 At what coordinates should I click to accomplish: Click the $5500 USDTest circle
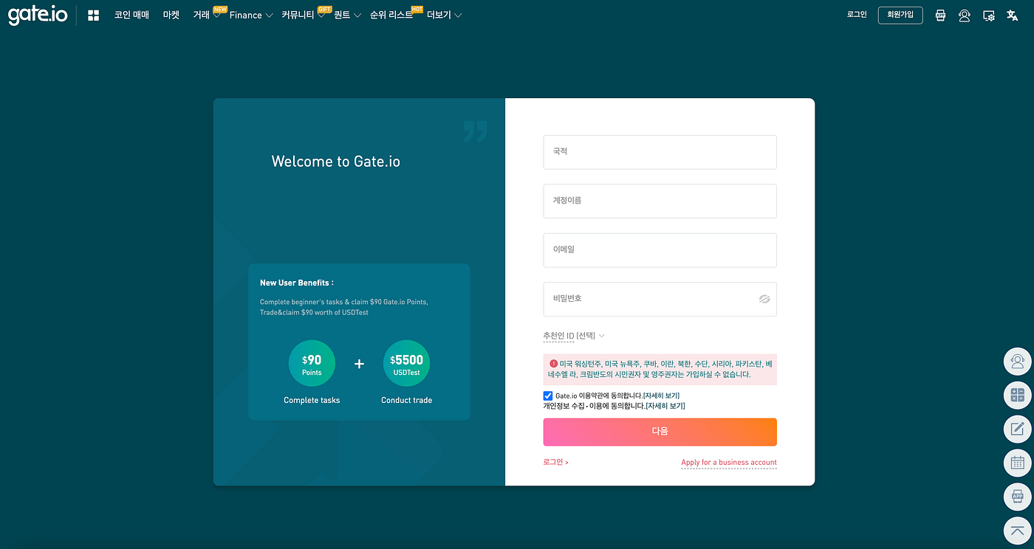coord(406,363)
